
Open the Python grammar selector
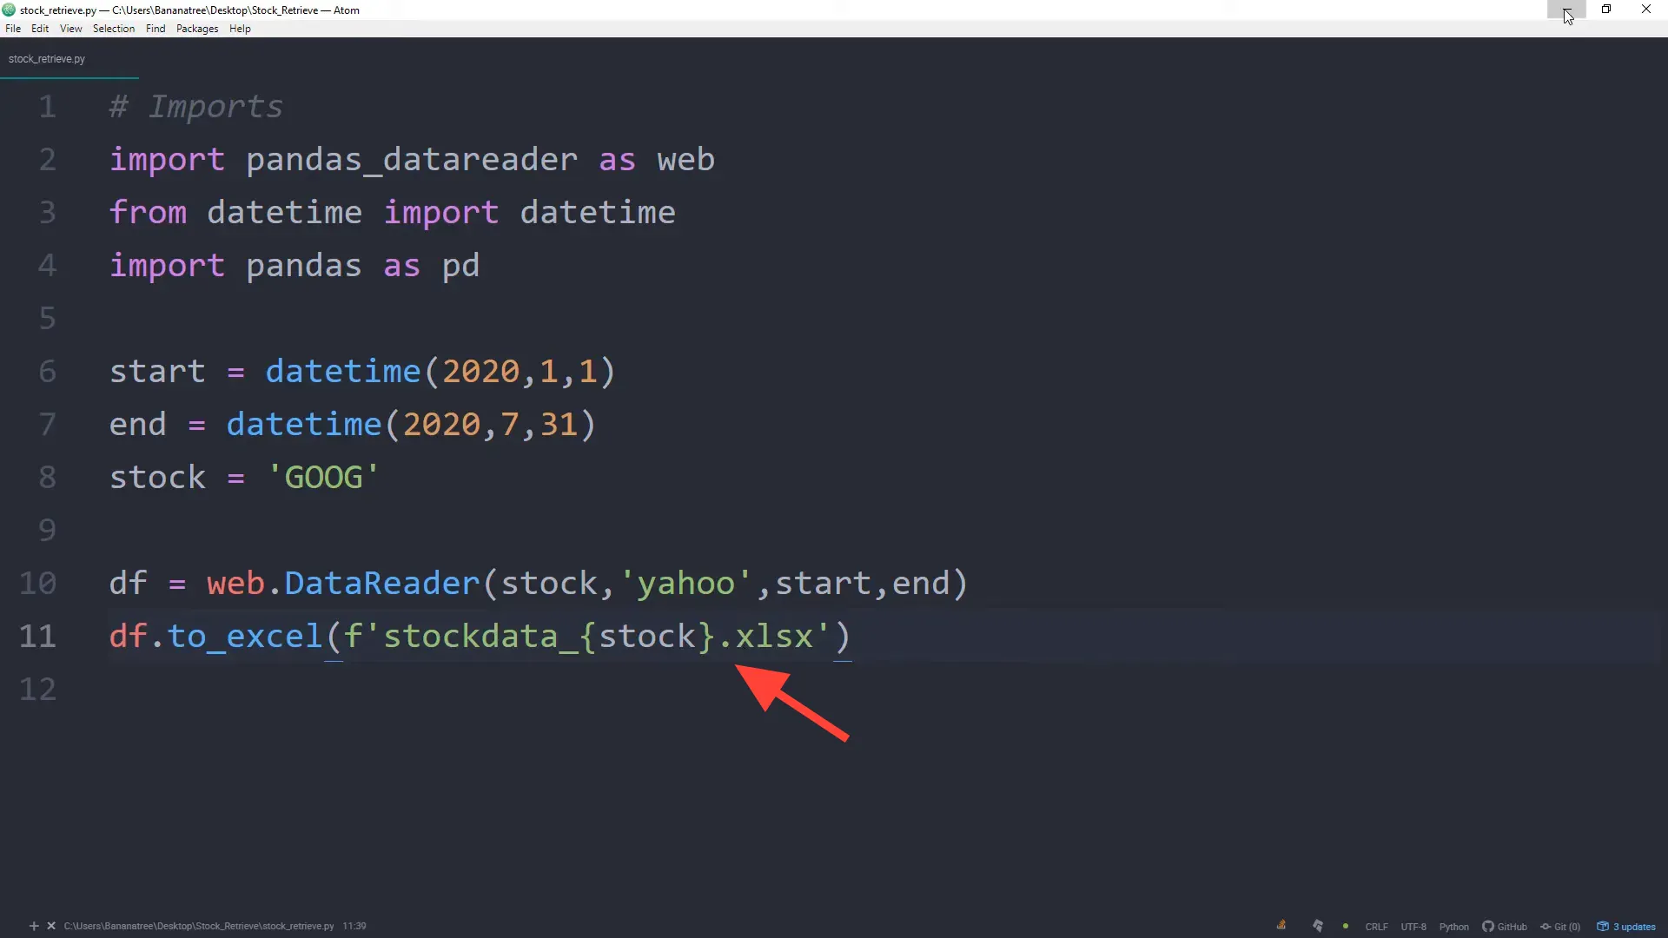(x=1453, y=927)
